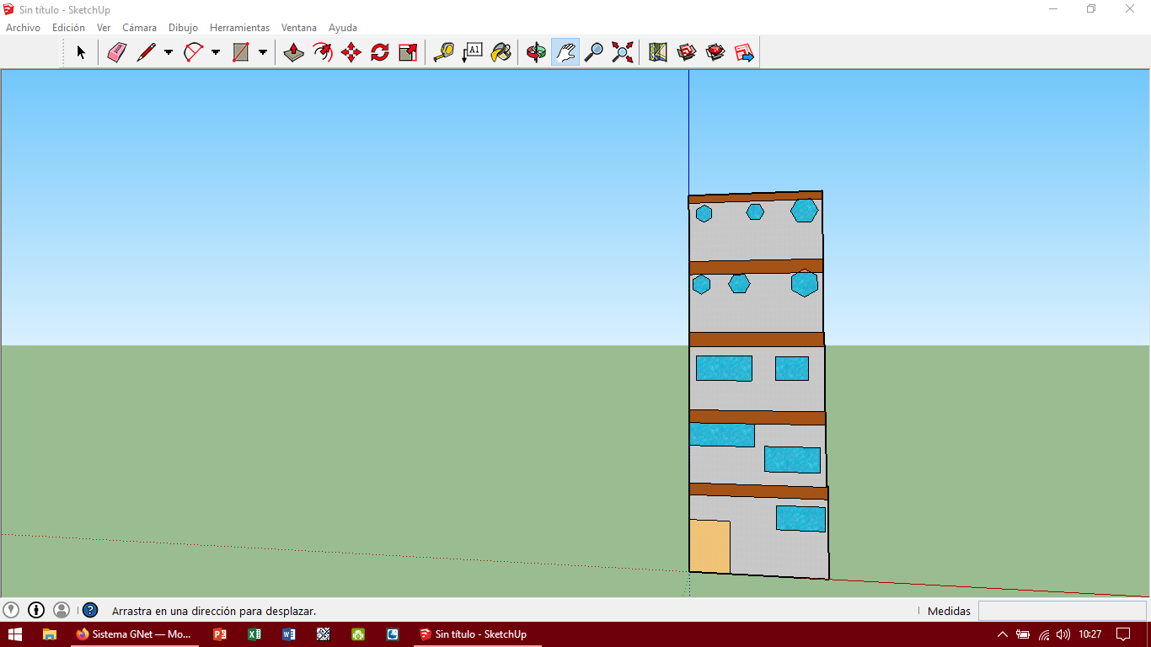1151x647 pixels.
Task: Select the Move tool
Action: (x=351, y=52)
